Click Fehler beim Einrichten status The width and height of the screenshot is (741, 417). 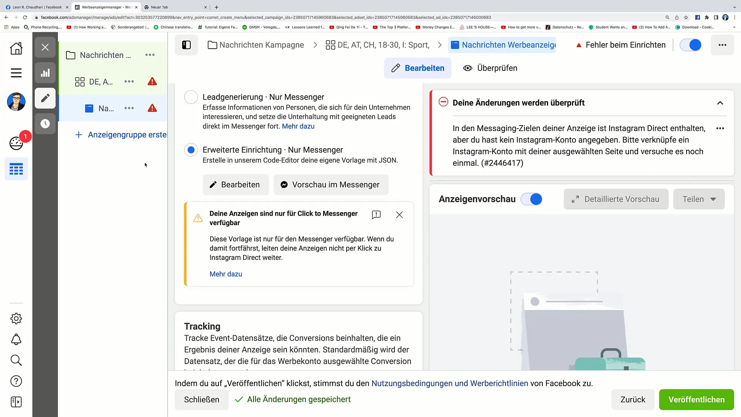621,45
